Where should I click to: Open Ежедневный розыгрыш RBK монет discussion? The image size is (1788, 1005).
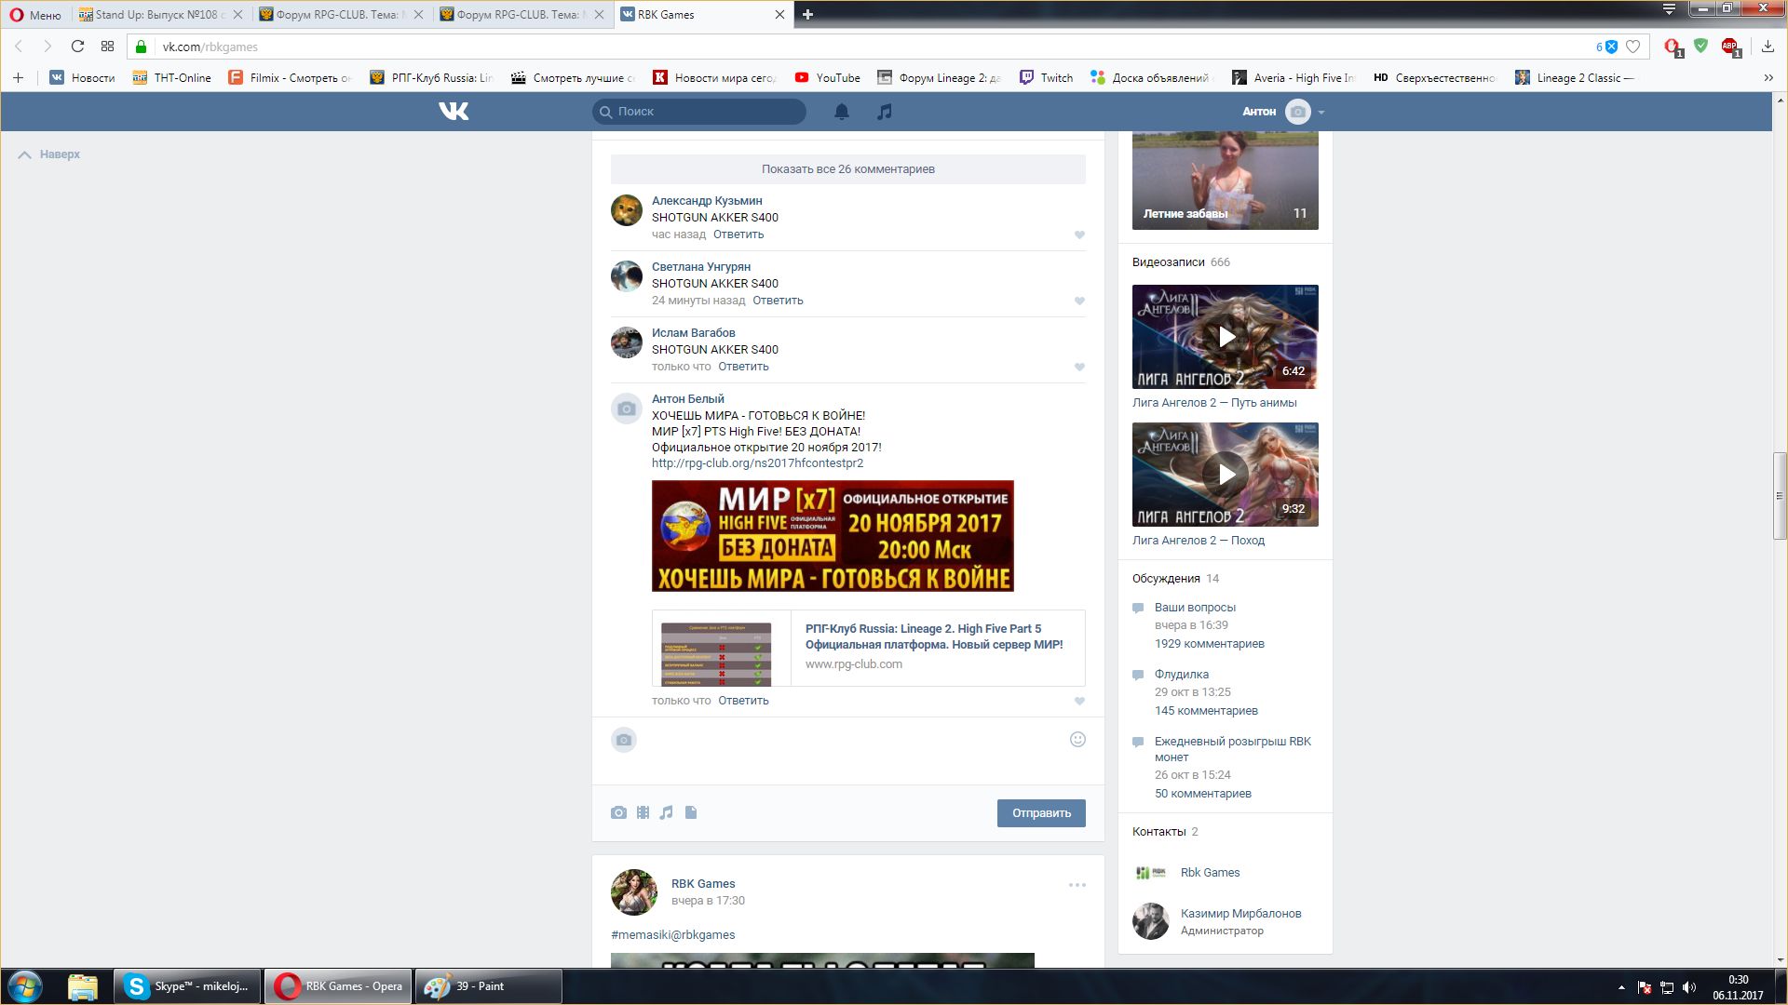pos(1232,749)
